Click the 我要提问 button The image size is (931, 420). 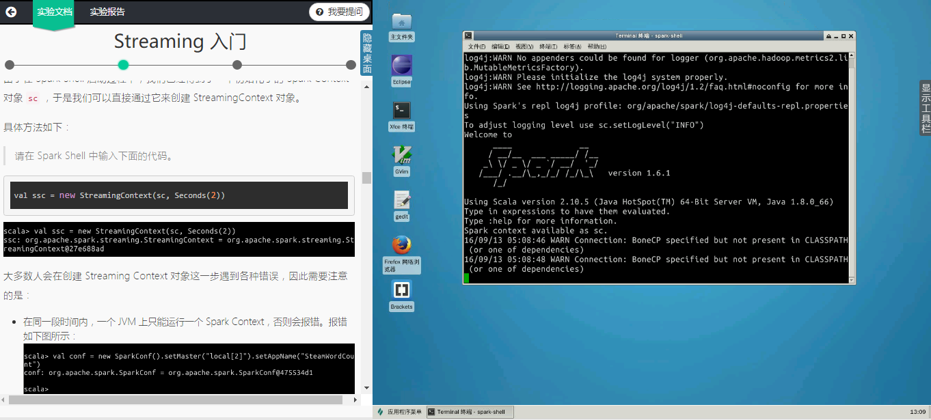[x=340, y=12]
